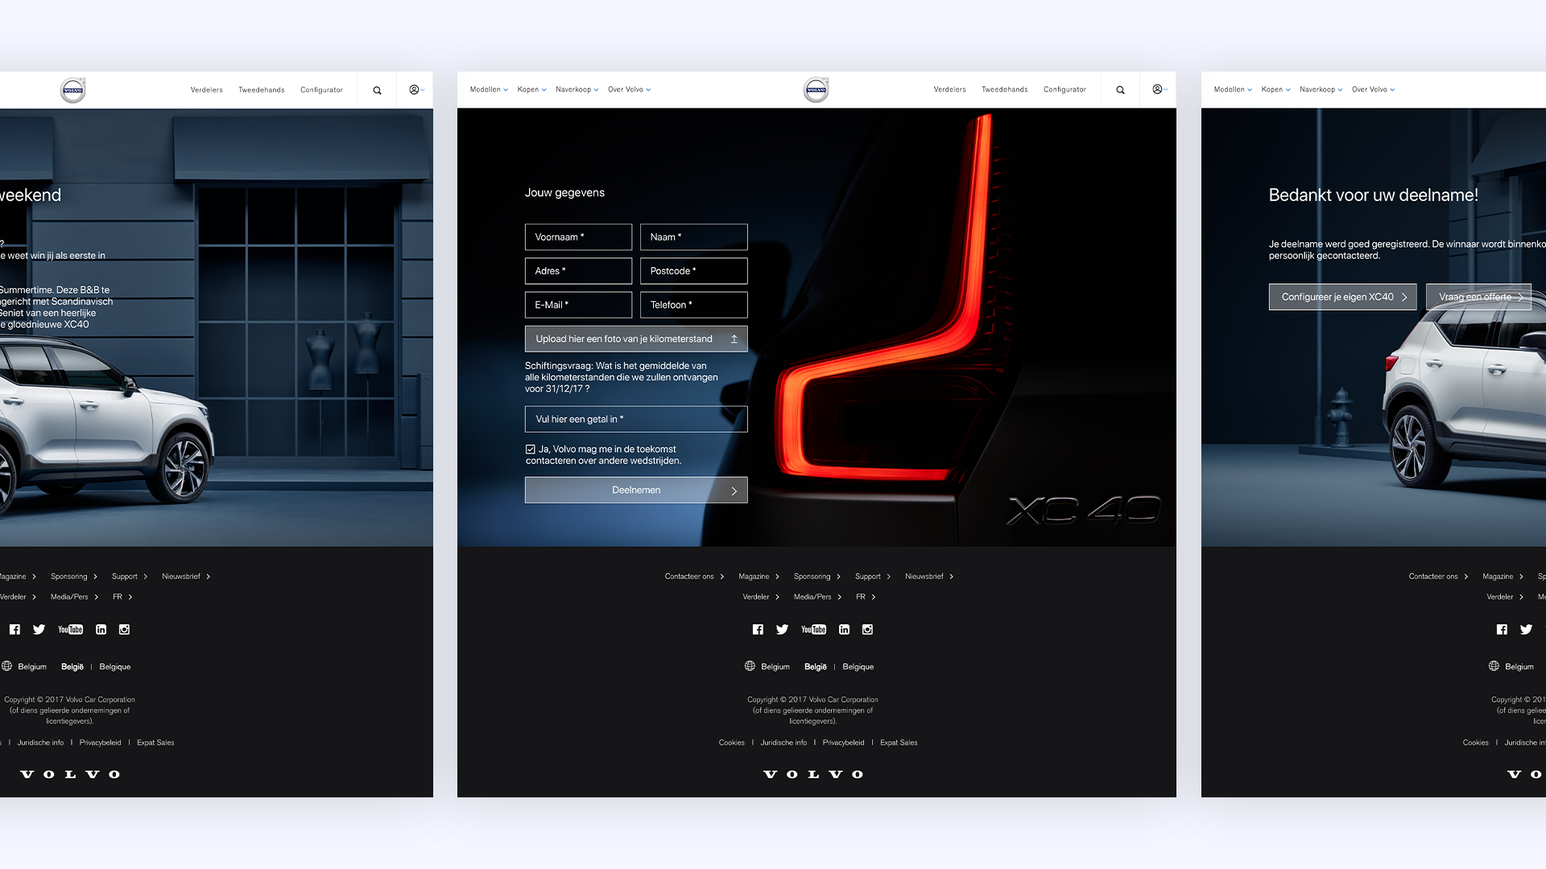The width and height of the screenshot is (1546, 869).
Task: Switch to FR link in center footer
Action: pyautogui.click(x=866, y=596)
